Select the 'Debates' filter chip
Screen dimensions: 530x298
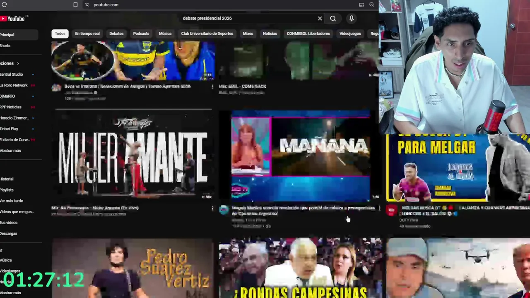[x=116, y=34]
